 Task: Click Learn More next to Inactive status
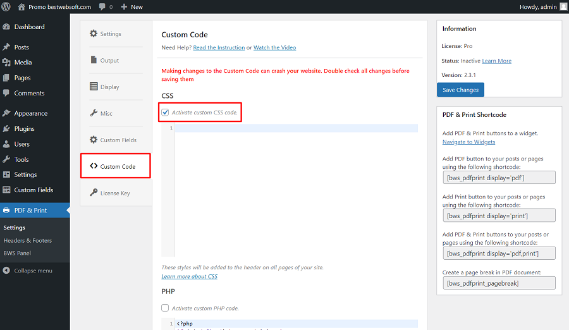point(497,61)
